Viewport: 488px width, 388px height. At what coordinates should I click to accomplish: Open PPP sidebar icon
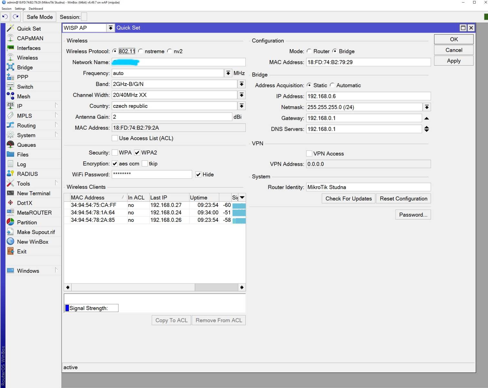coord(10,77)
